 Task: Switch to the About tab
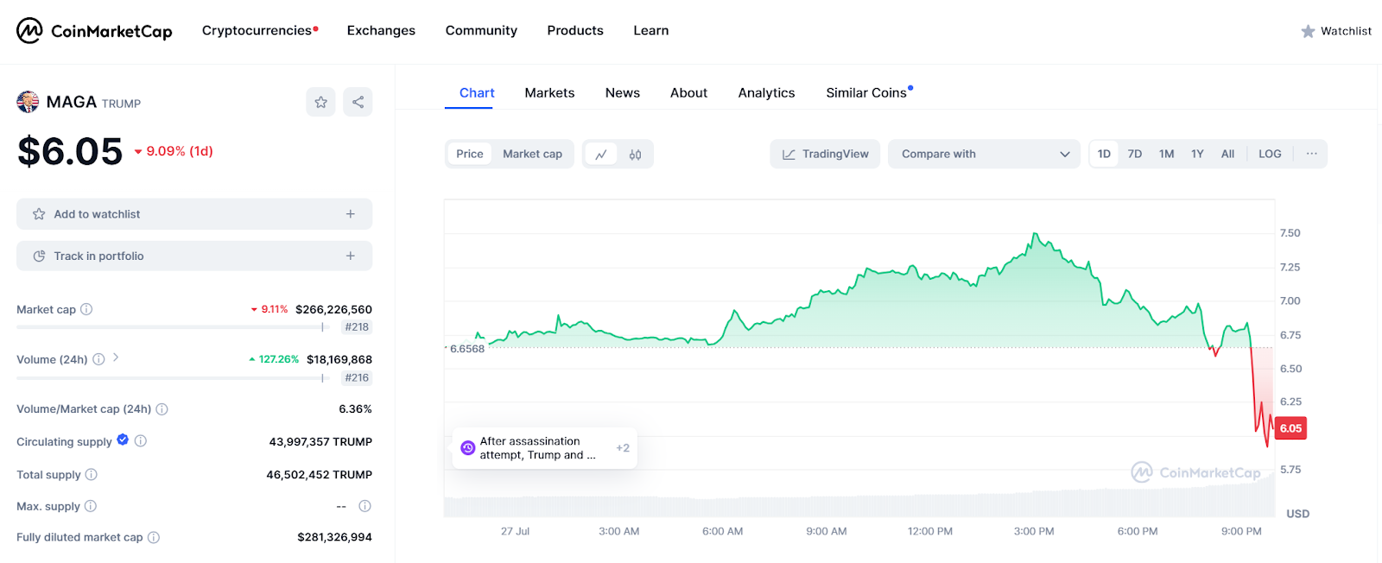tap(688, 92)
